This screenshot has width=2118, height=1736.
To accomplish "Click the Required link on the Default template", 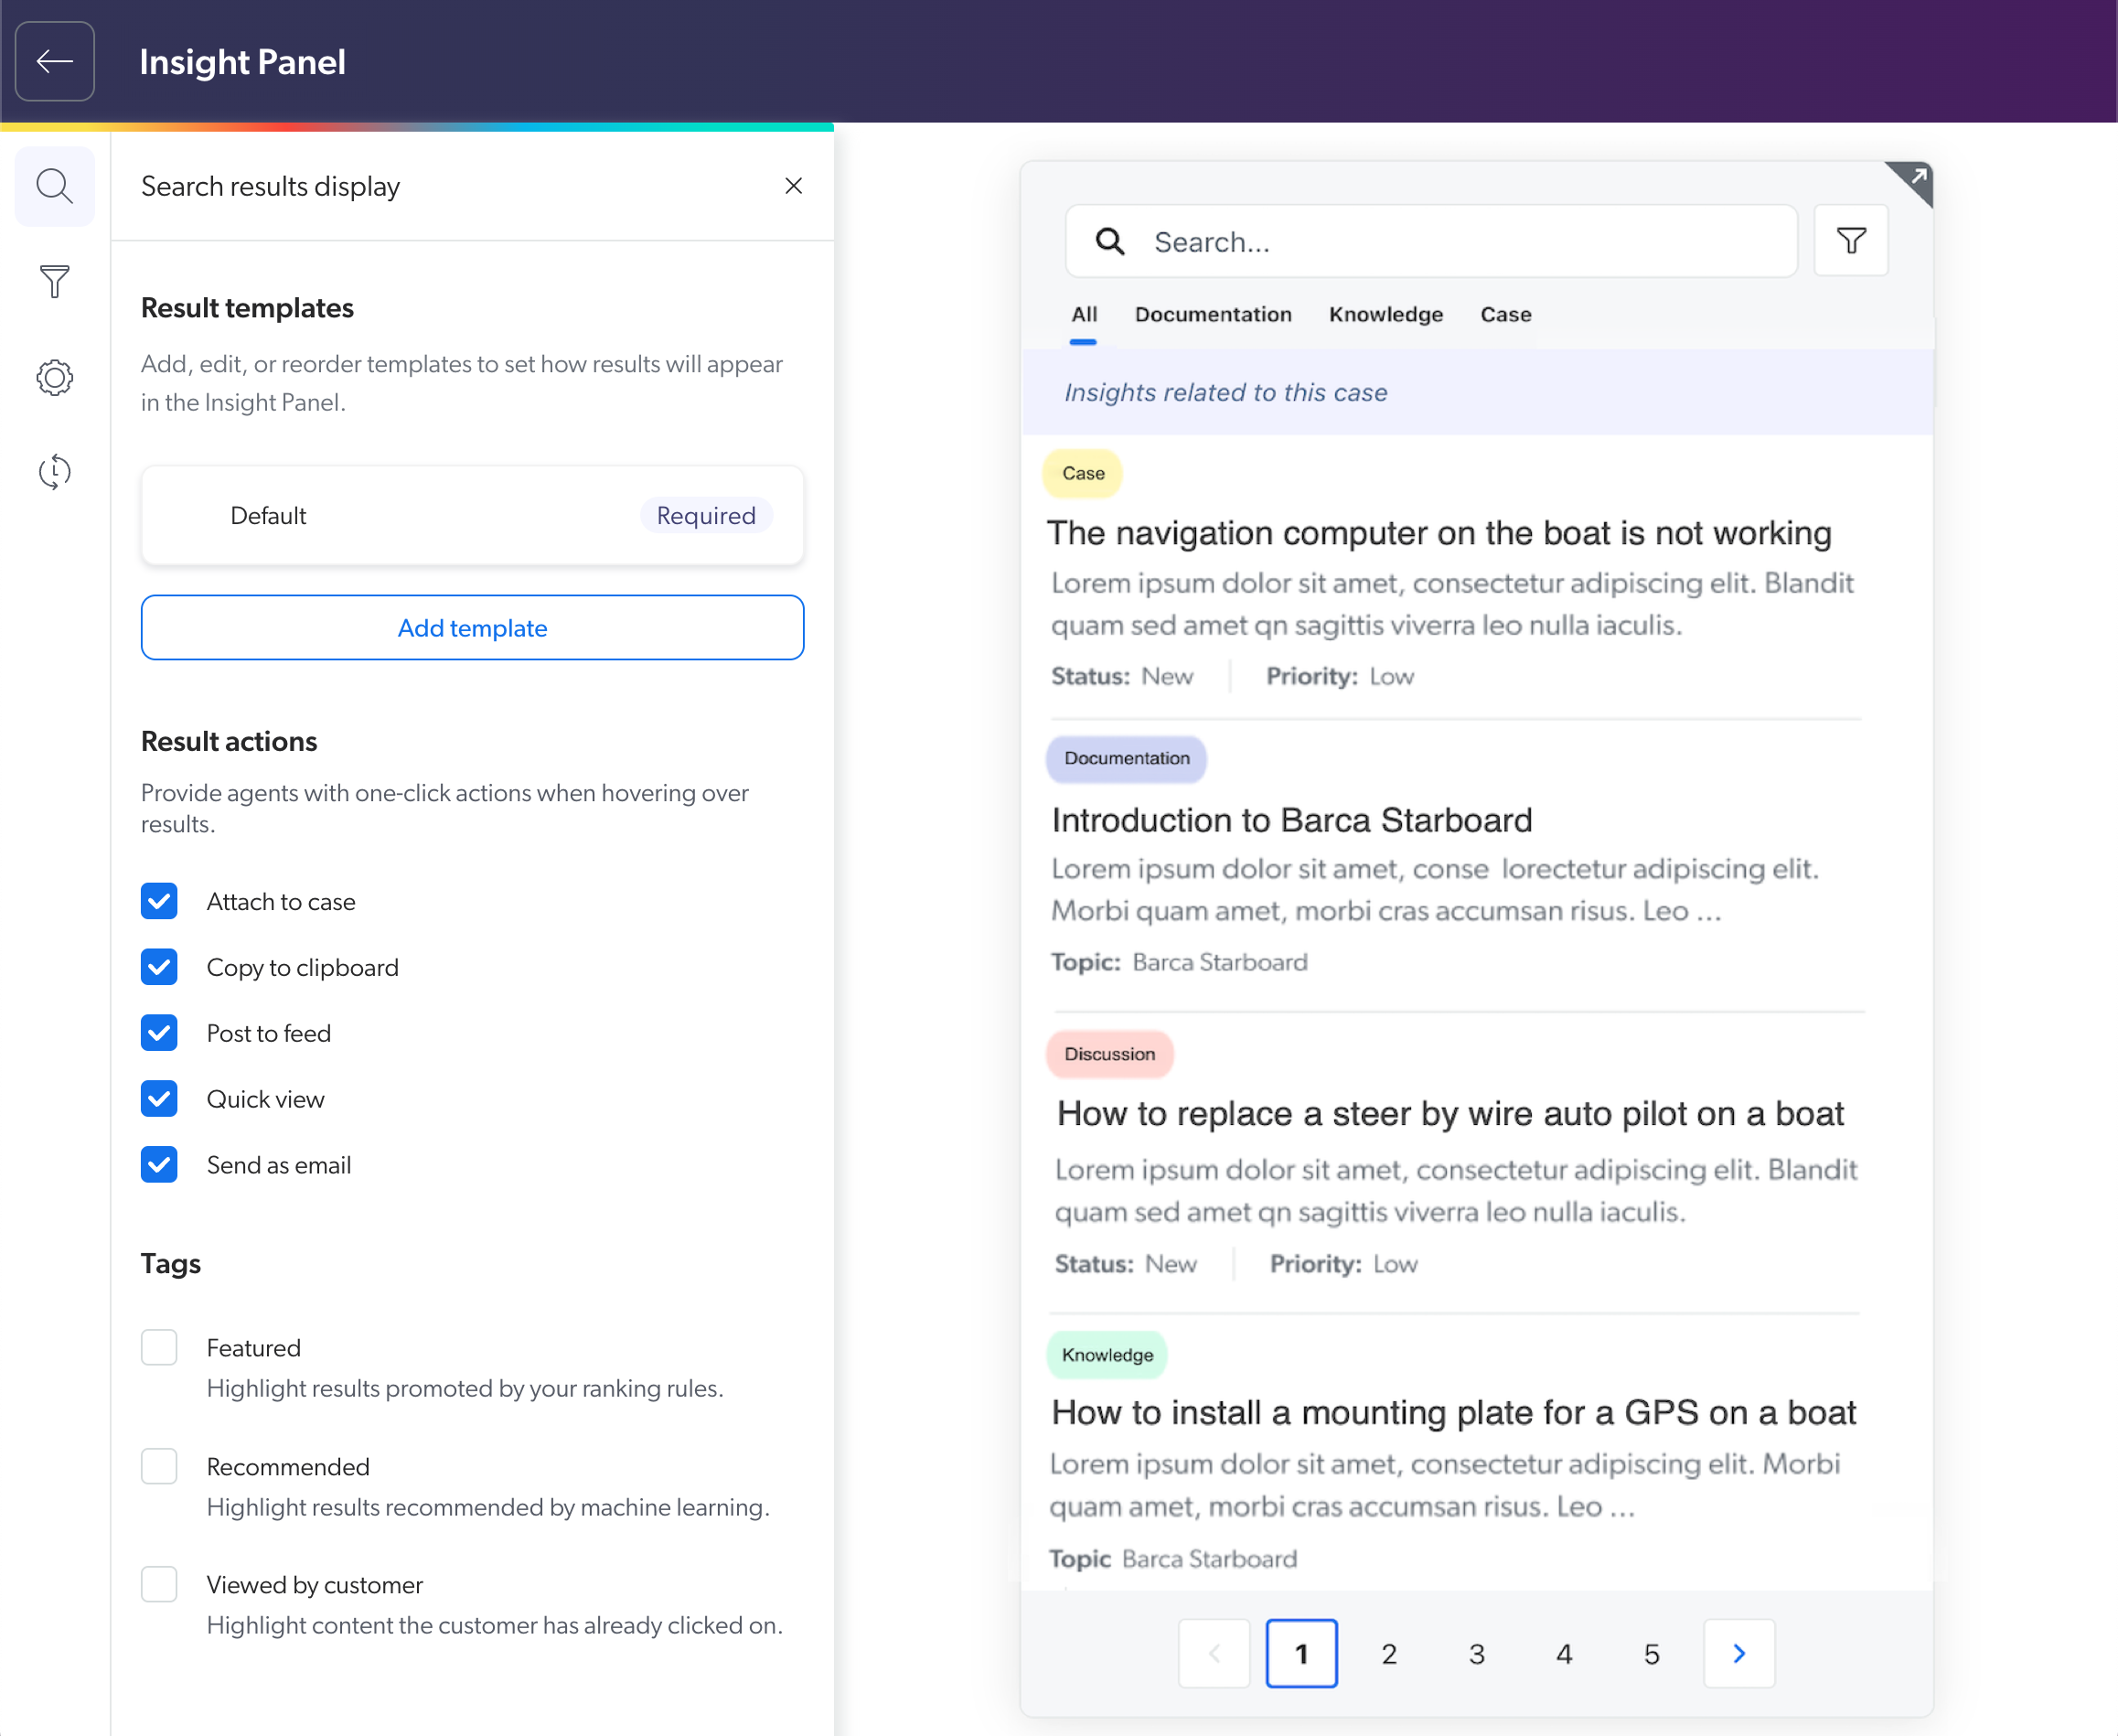I will click(x=705, y=515).
